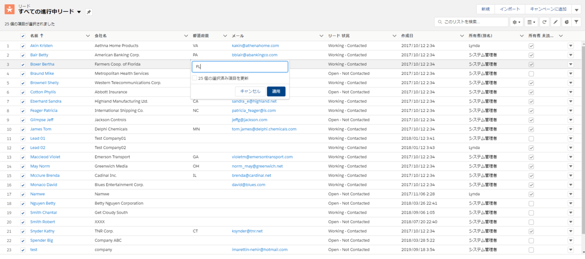This screenshot has height=259, width=585.
Task: Uncheck row checkbox for Akin Kristen
Action: point(23,45)
